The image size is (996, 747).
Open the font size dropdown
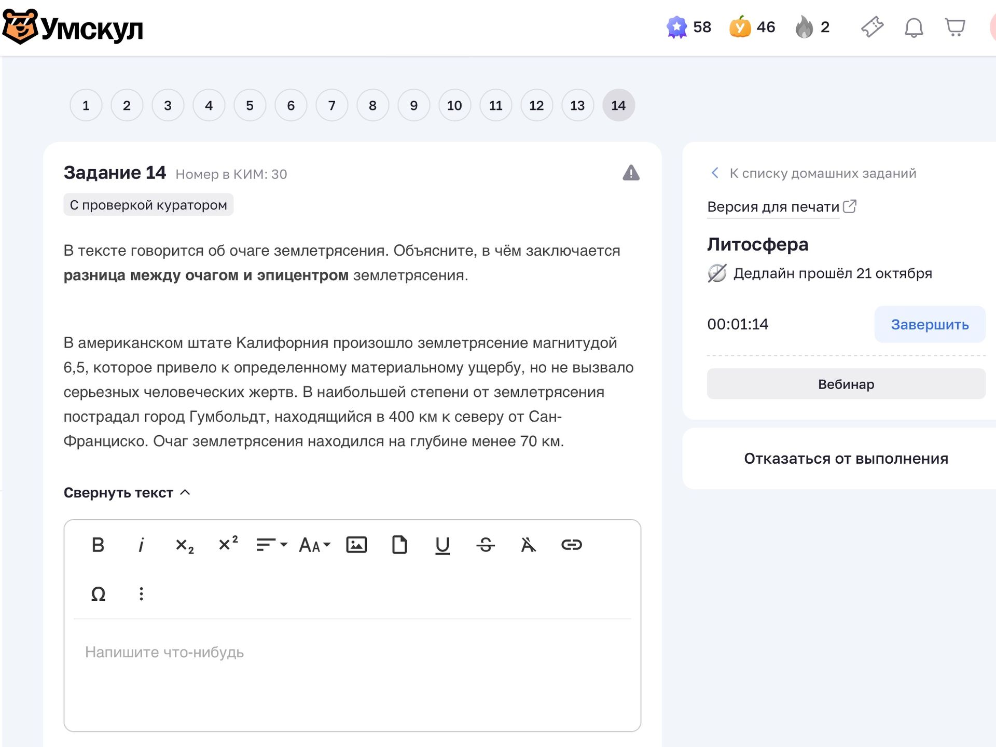[314, 545]
